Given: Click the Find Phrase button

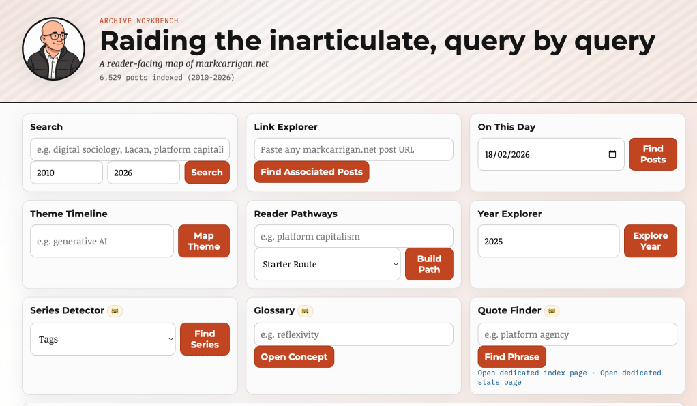Looking at the screenshot, I should click(x=511, y=357).
